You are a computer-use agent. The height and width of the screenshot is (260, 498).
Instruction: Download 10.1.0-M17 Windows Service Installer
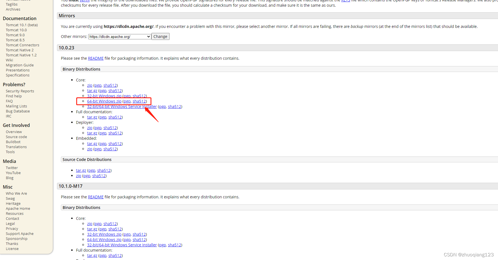tap(122, 245)
